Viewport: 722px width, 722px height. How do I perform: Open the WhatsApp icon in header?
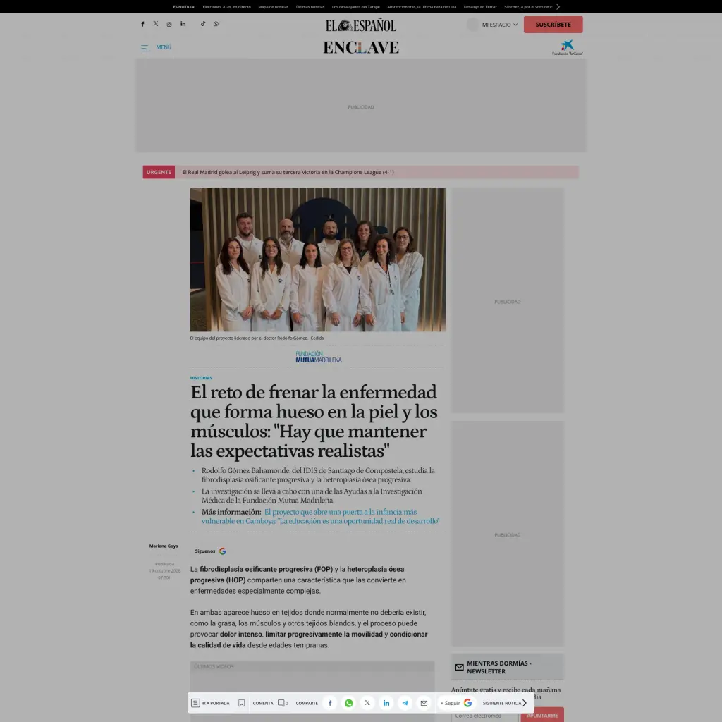point(216,24)
